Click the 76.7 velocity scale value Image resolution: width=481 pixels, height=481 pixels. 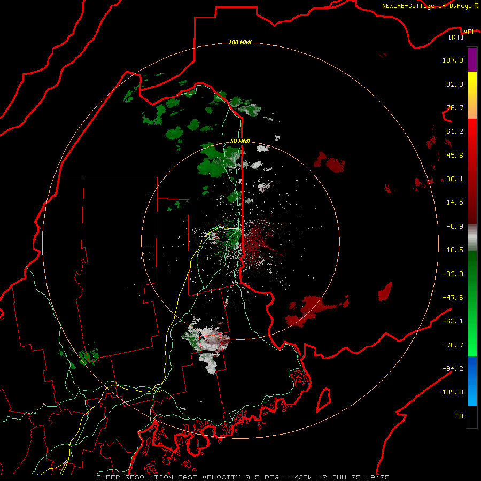[455, 107]
